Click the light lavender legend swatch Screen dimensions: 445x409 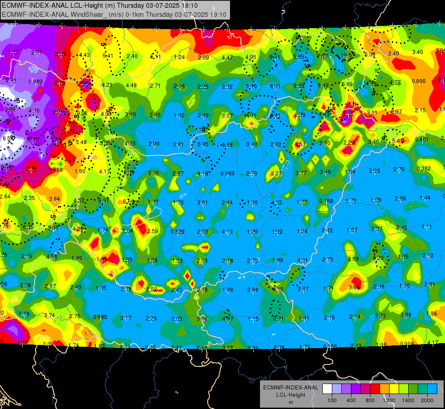click(337, 389)
